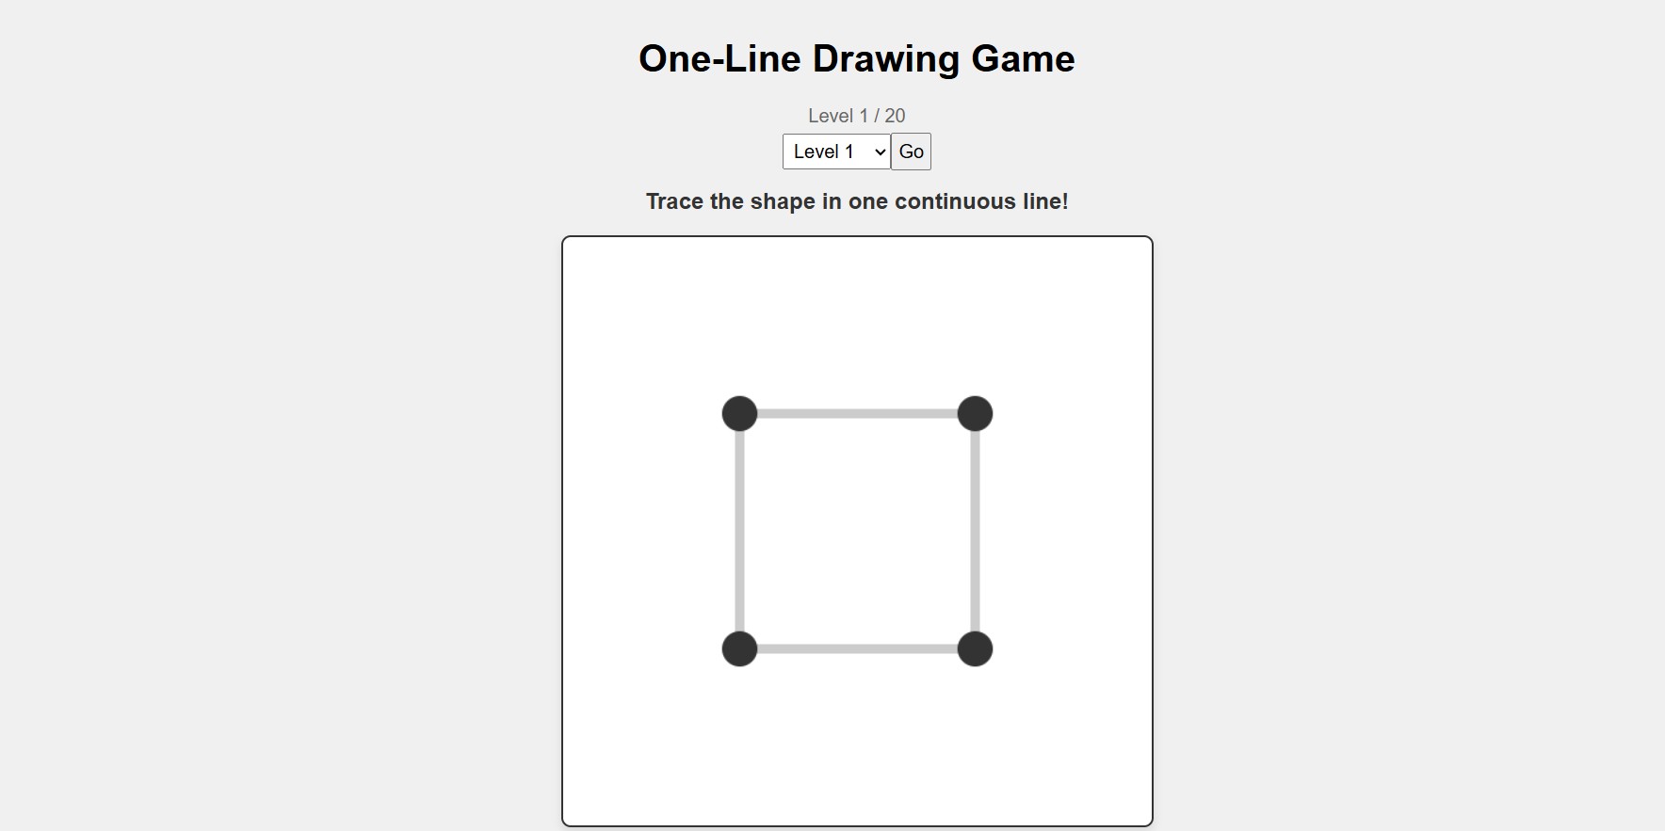Click the canvas border frame
The height and width of the screenshot is (831, 1665).
tap(563, 532)
